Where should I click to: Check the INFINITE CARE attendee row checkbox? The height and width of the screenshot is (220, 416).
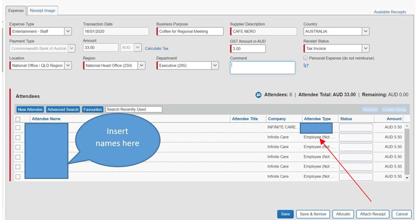click(18, 127)
